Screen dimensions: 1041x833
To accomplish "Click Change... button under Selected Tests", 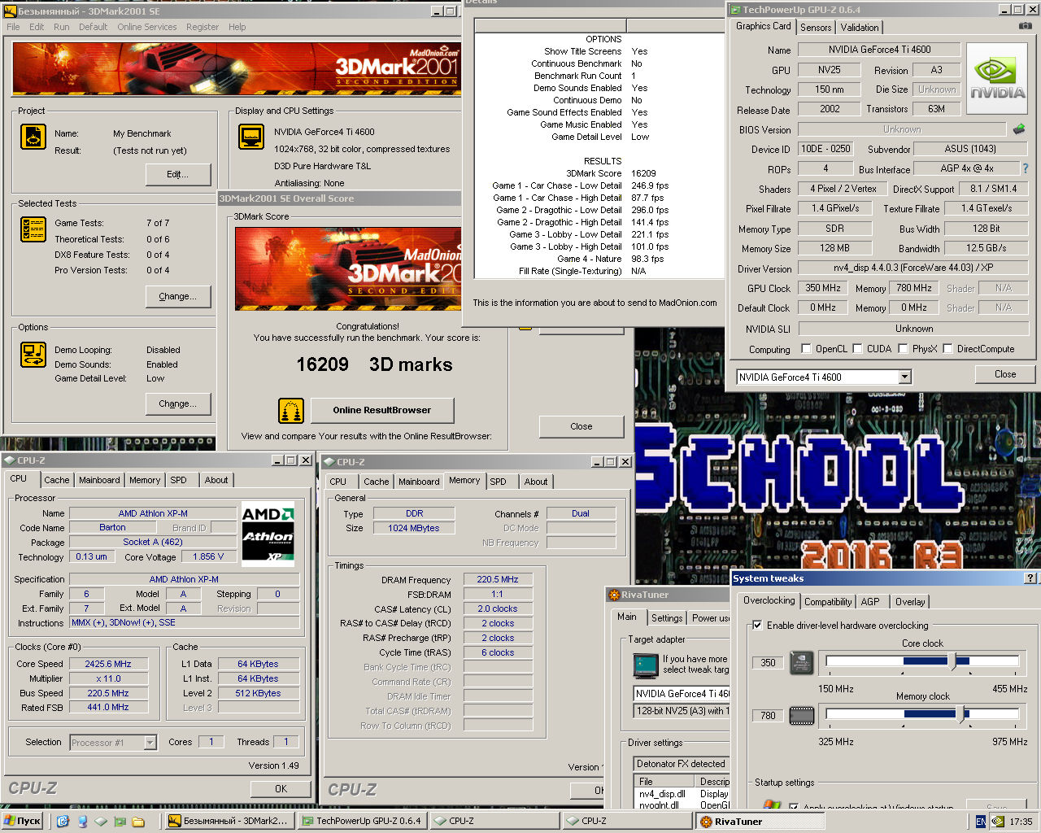I will [x=177, y=296].
